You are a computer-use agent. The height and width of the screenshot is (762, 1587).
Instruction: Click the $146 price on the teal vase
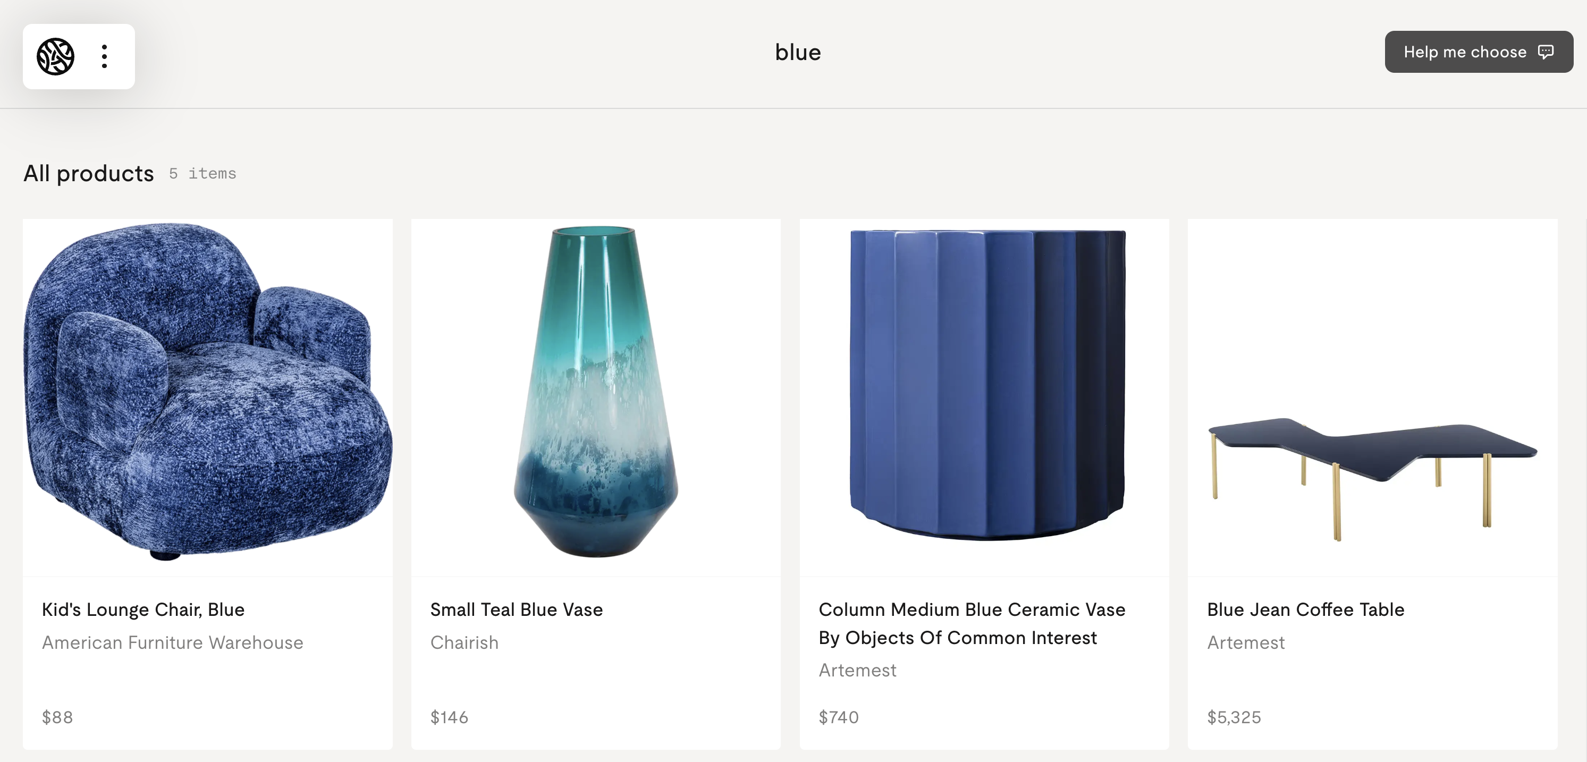pyautogui.click(x=449, y=717)
